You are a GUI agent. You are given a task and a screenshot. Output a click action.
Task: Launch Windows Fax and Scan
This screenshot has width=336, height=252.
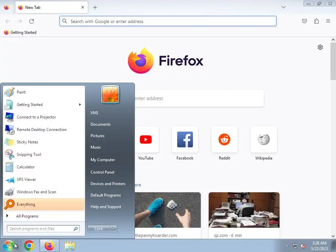[x=44, y=192]
